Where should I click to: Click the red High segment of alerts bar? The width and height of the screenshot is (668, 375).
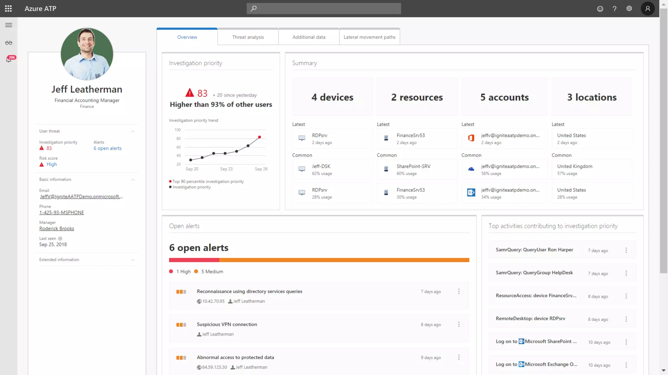194,260
